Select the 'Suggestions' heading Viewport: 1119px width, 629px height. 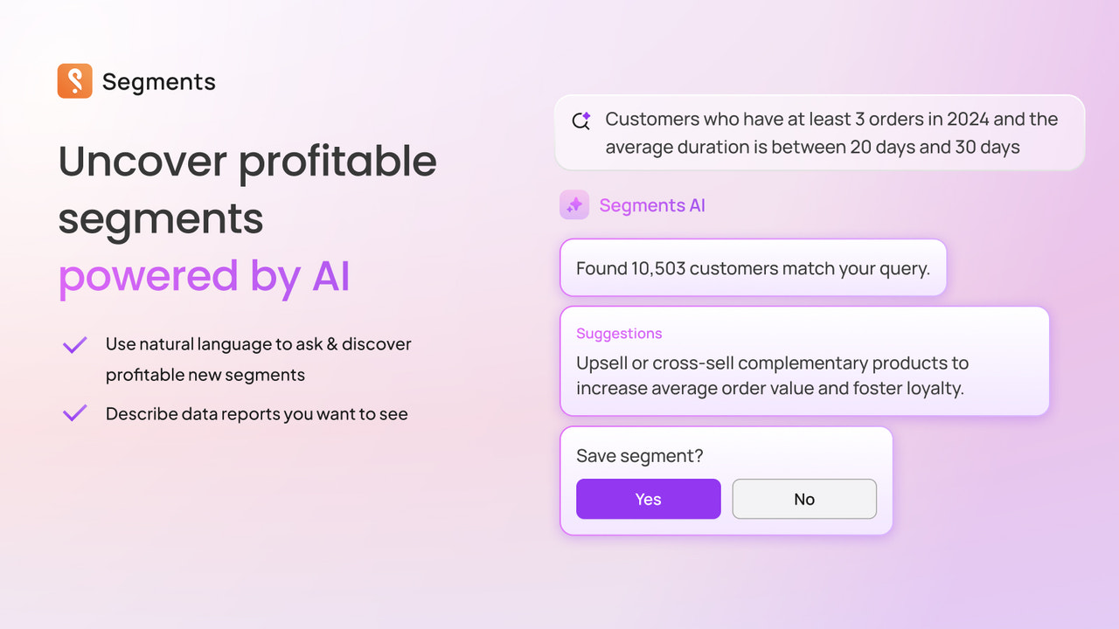pos(619,334)
